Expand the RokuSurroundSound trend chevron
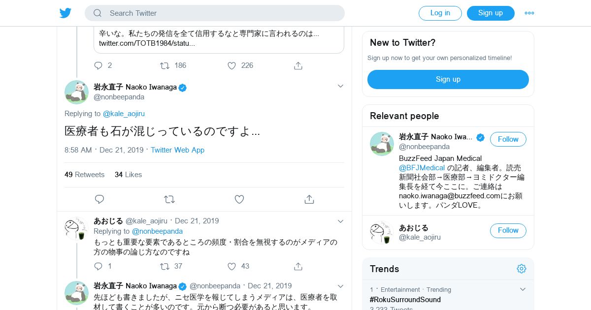Screen dimensions: 591x310 click(523, 289)
